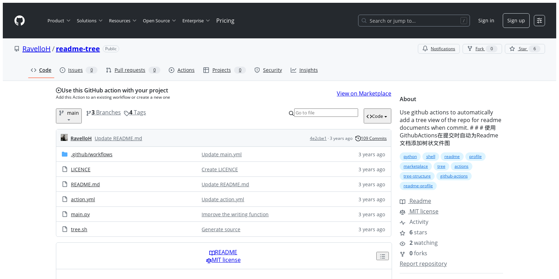559x279 pixels.
Task: Open the readme-tree repository link
Action: pyautogui.click(x=78, y=49)
